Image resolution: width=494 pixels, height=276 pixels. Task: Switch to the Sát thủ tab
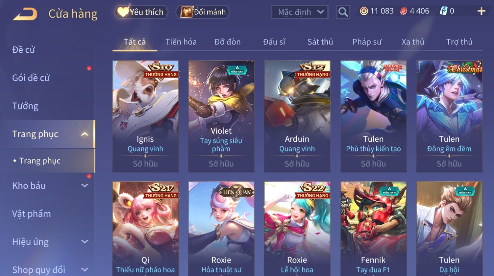(x=320, y=42)
